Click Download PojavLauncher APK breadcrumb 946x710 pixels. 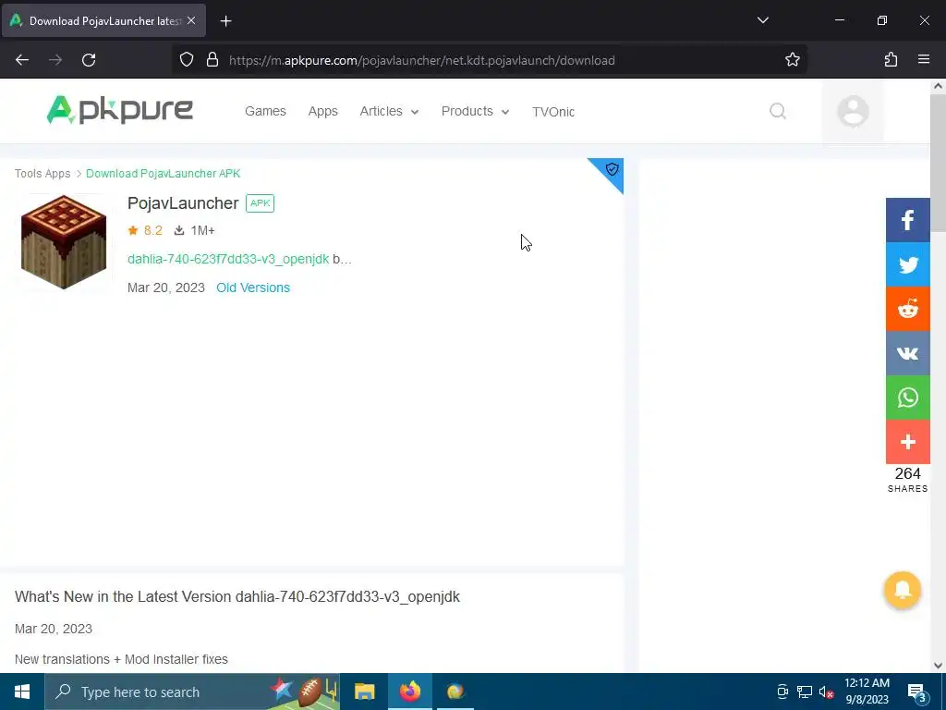pos(163,174)
